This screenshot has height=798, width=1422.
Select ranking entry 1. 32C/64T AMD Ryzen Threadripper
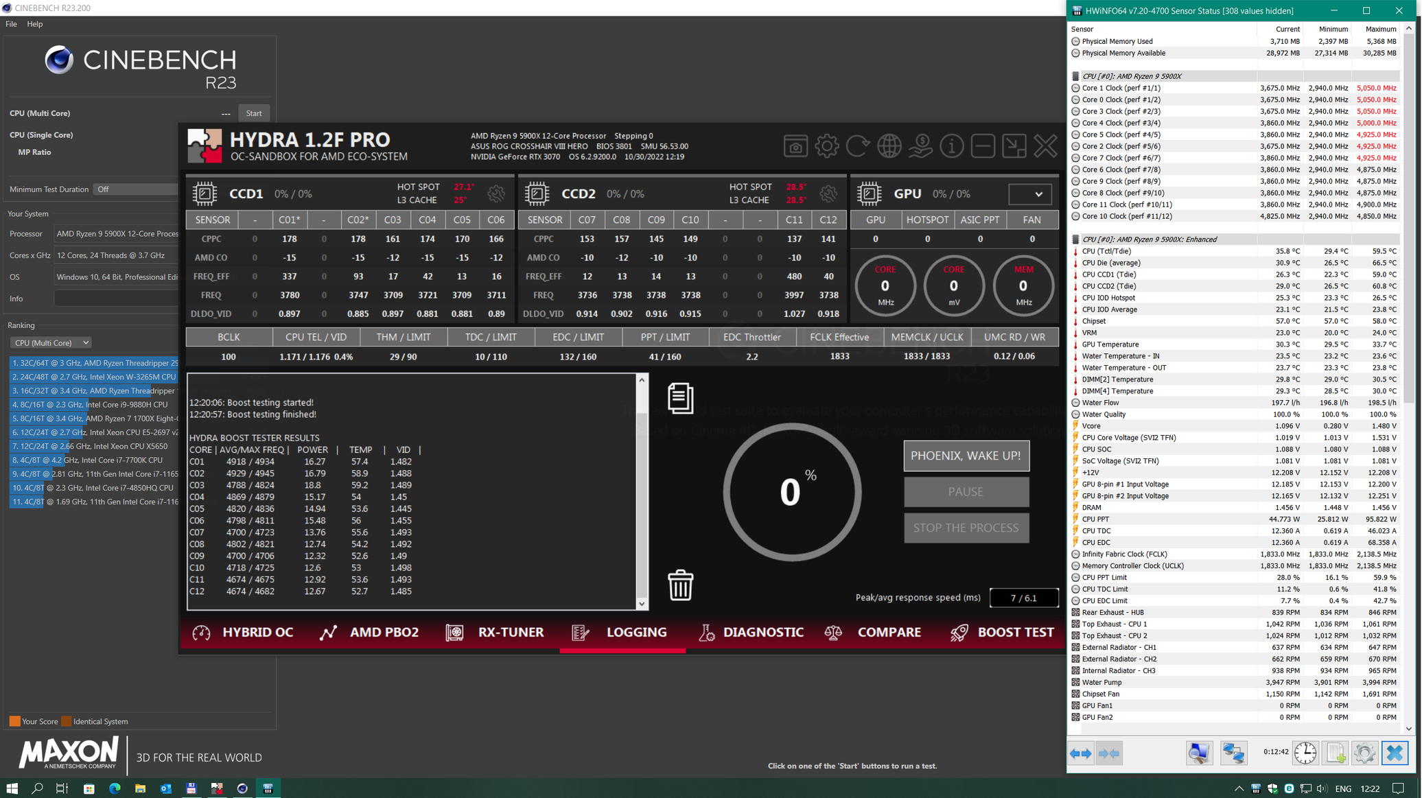click(x=94, y=363)
